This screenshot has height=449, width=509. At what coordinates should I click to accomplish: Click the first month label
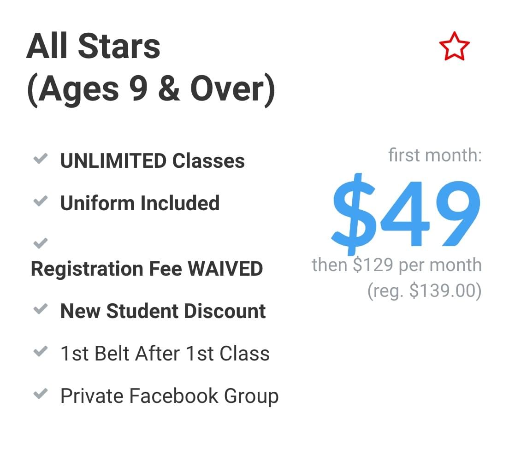[435, 155]
